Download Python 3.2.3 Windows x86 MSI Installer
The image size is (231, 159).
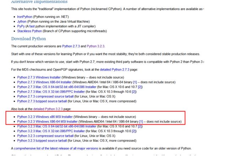click(x=45, y=117)
